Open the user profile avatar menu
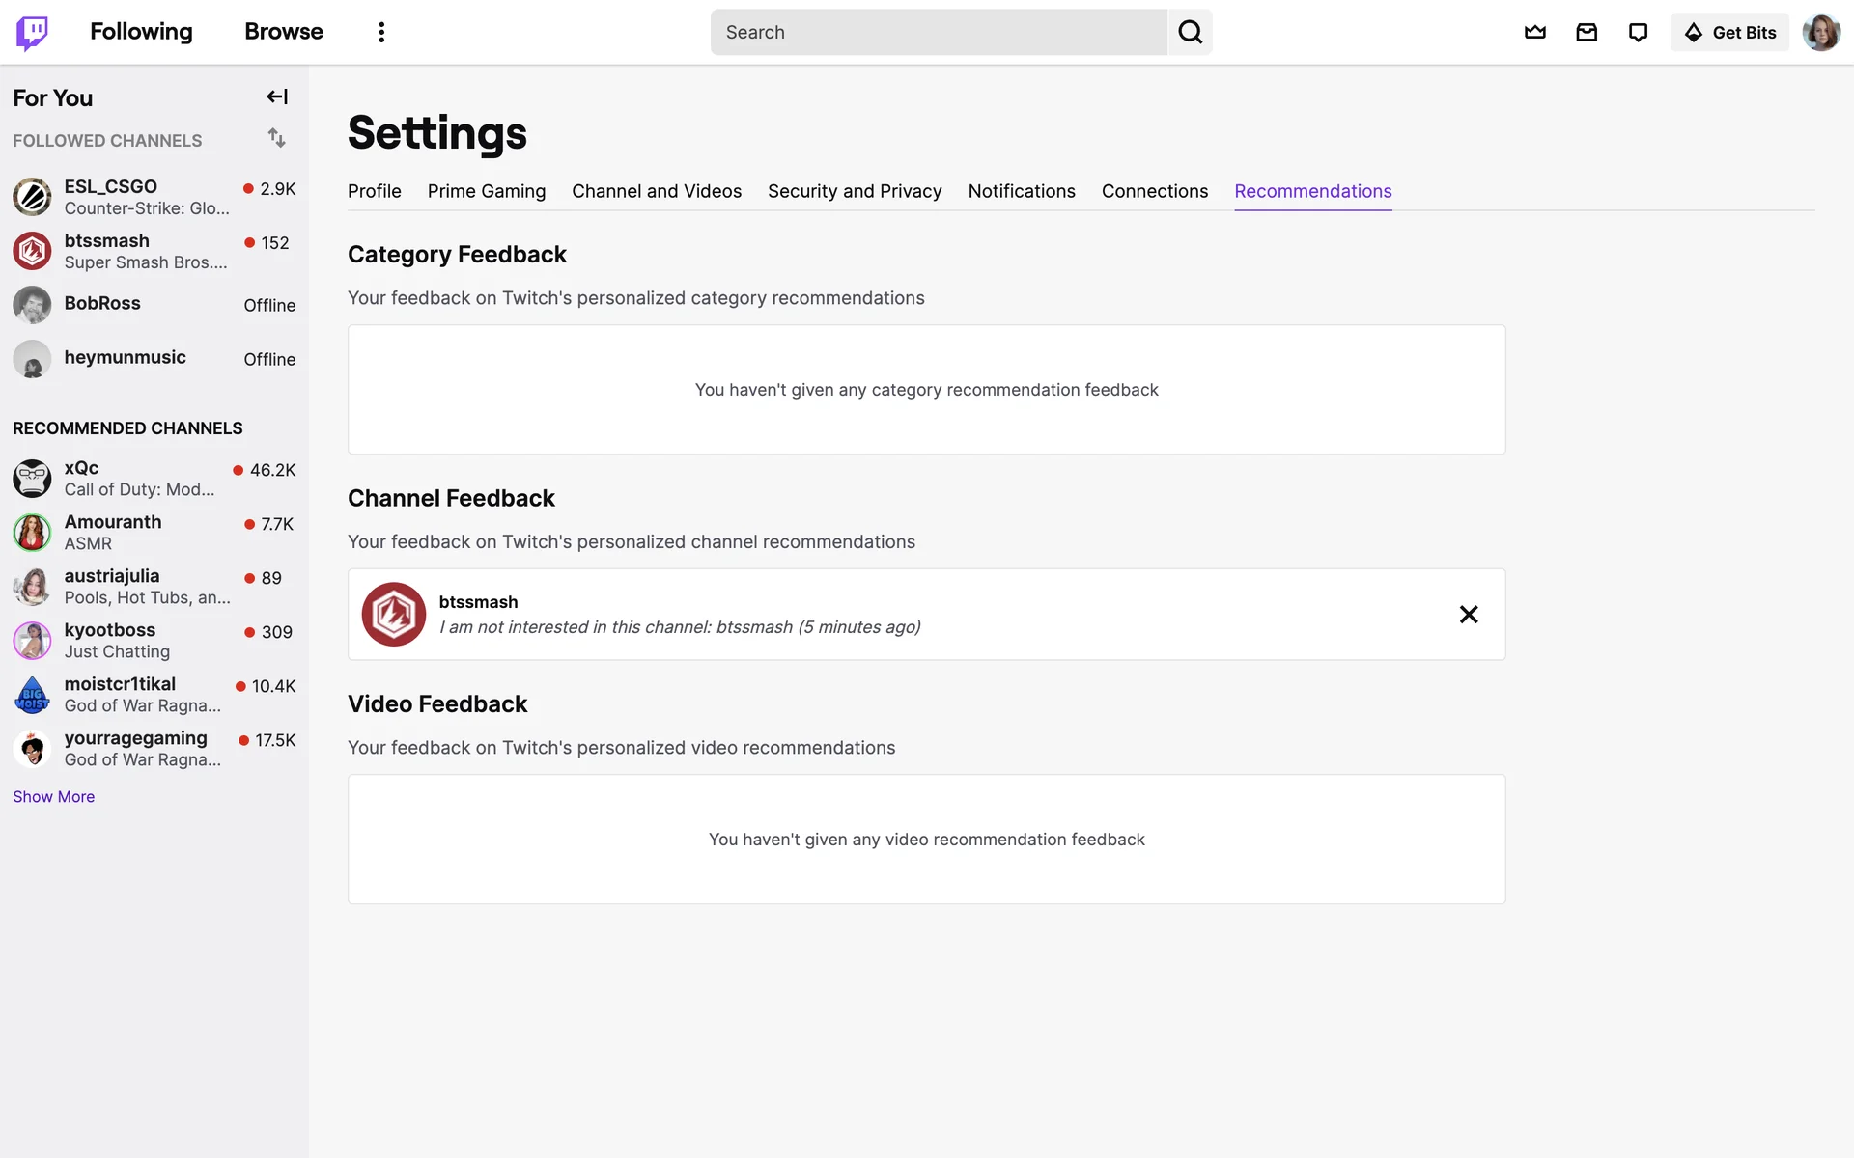 pos(1821,33)
